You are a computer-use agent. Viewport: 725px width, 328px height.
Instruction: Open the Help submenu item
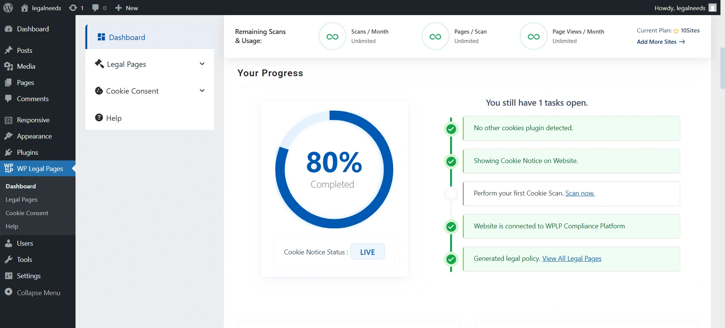[x=12, y=226]
